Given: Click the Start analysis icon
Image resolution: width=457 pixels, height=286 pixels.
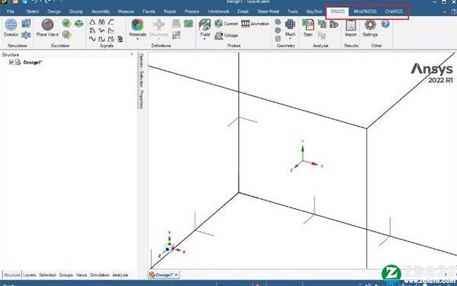Looking at the screenshot, I should coord(307,24).
